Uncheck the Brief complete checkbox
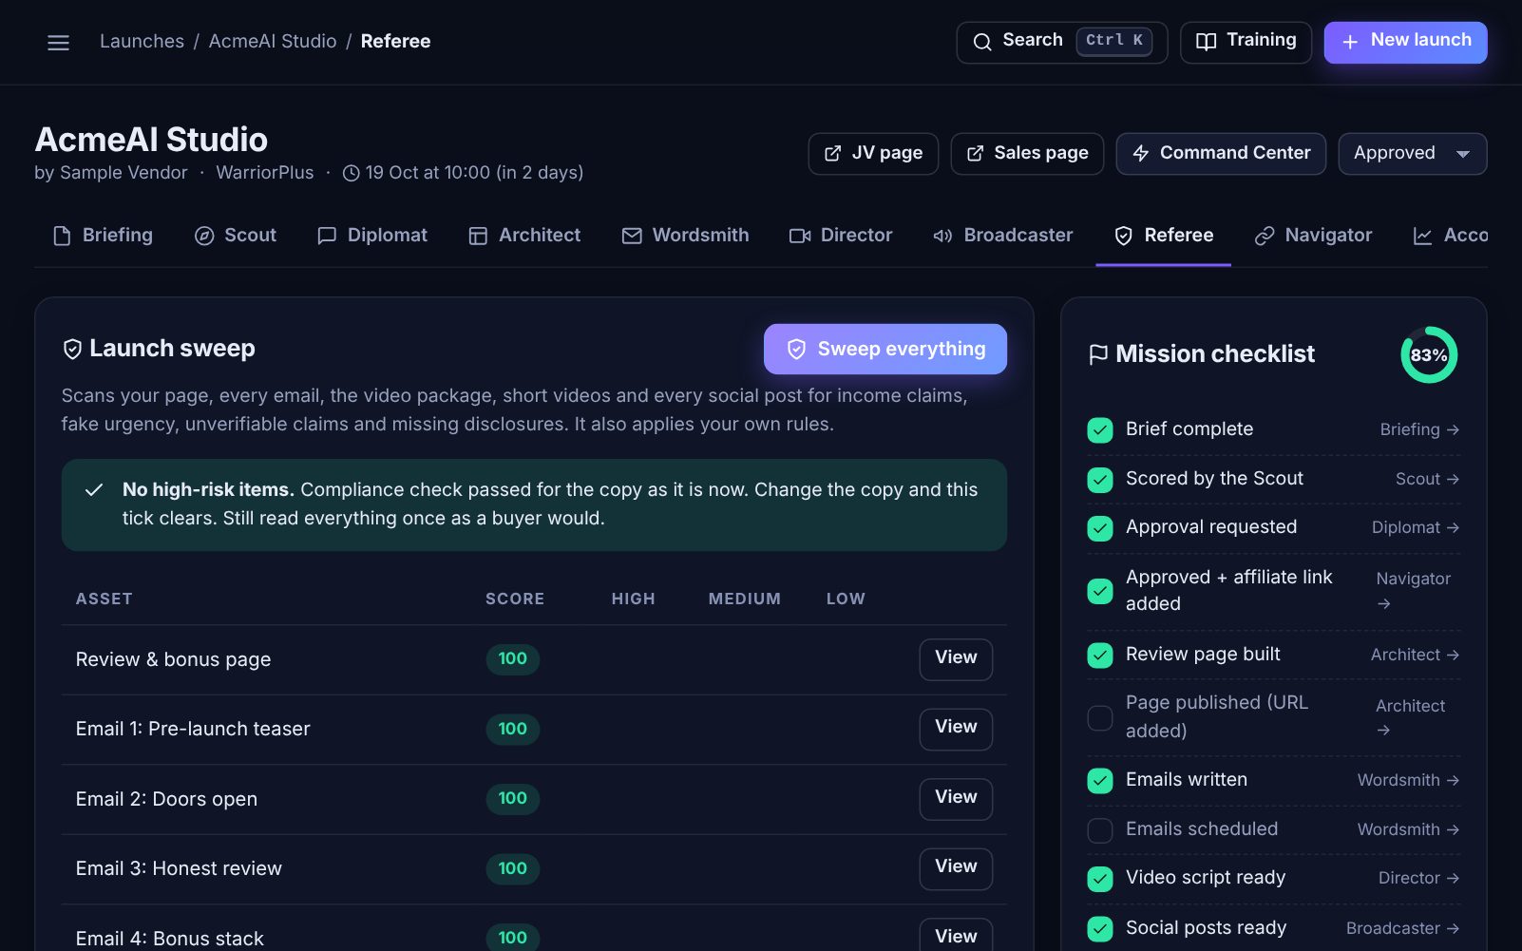The image size is (1522, 951). [x=1100, y=430]
